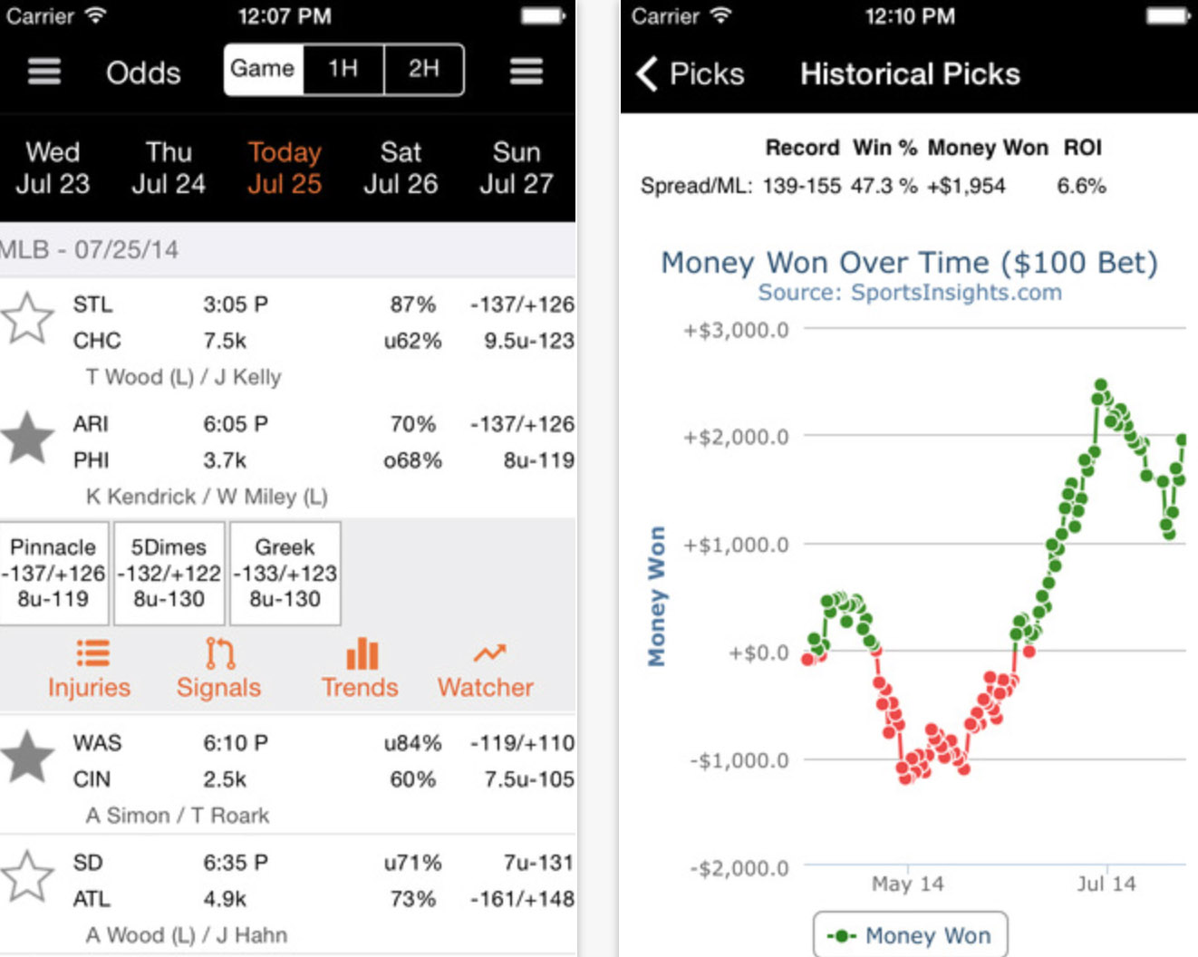Screen dimensions: 1198x957
Task: Select the Thu Jul 24 date tab
Action: coord(169,168)
